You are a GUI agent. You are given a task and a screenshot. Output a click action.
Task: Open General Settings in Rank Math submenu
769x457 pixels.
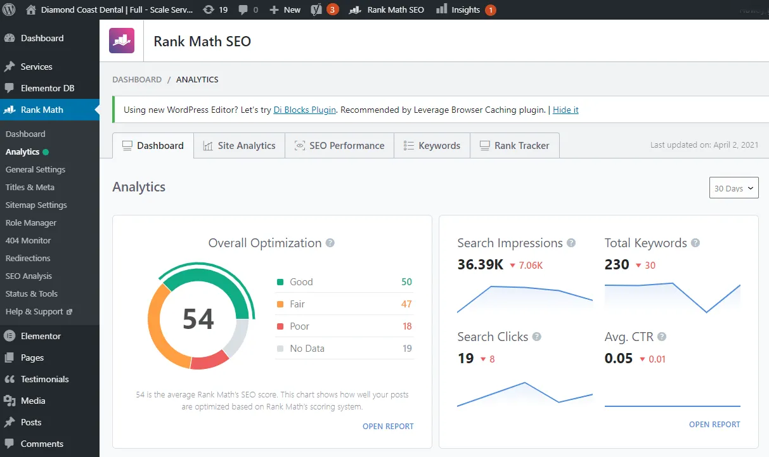click(x=36, y=169)
